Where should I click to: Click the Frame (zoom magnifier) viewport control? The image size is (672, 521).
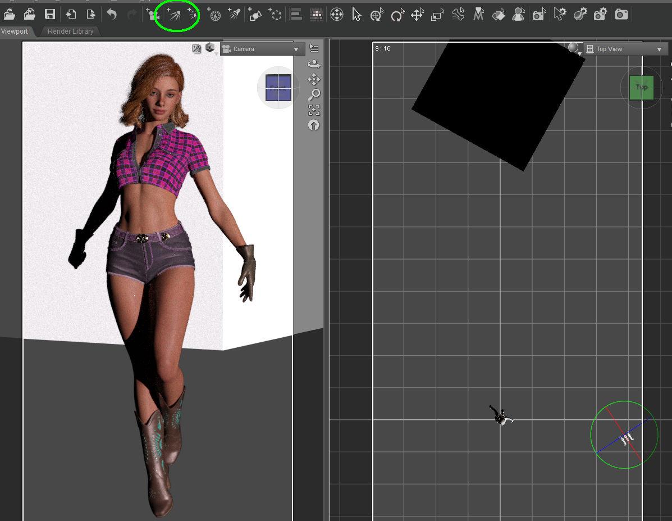tap(314, 94)
